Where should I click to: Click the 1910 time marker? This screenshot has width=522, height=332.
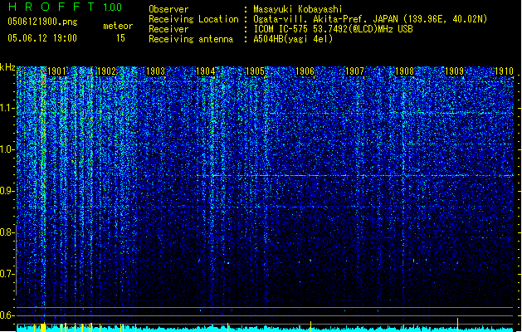(x=504, y=71)
